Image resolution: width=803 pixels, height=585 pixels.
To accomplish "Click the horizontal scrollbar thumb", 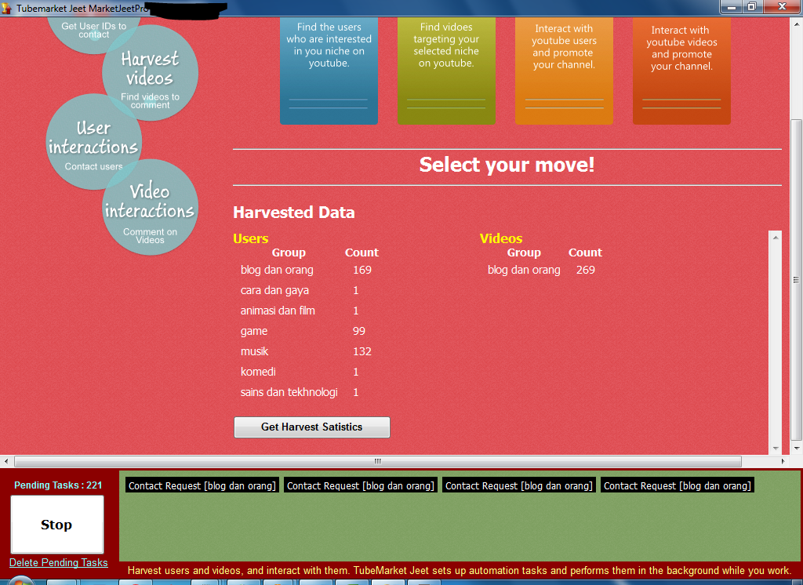I will (x=378, y=462).
